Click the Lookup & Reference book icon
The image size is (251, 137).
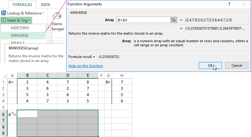tap(3, 13)
